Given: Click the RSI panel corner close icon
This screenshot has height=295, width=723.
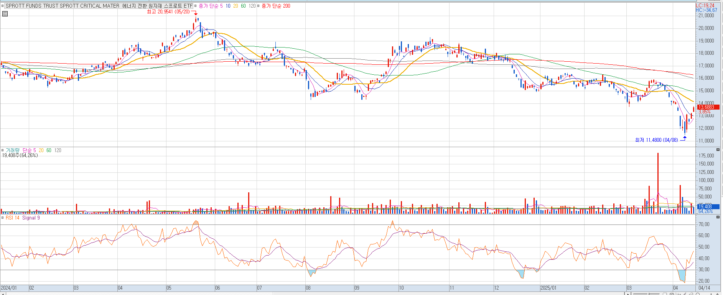Looking at the screenshot, I should pyautogui.click(x=718, y=217).
